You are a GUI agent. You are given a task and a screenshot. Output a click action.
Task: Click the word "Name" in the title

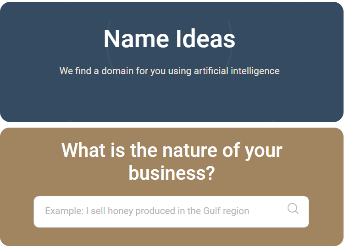[x=137, y=39]
